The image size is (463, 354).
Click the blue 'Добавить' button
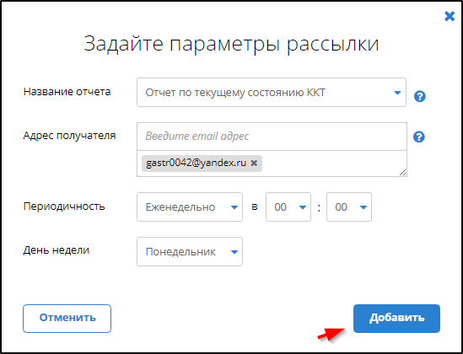click(396, 319)
